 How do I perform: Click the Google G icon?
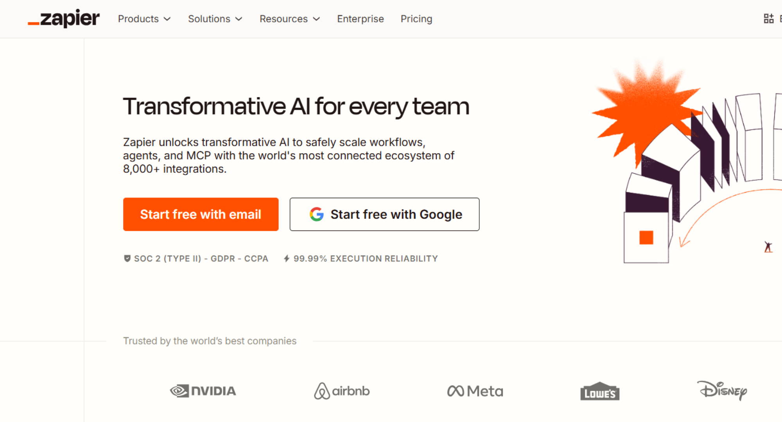point(316,214)
